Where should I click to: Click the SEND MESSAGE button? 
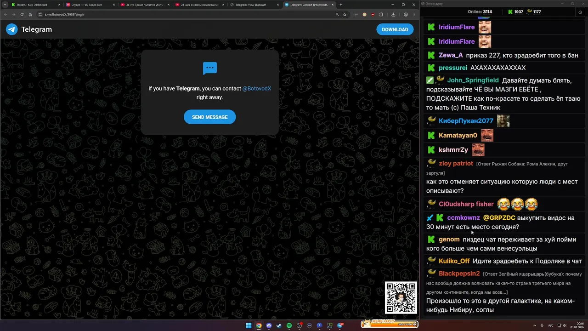pos(209,117)
